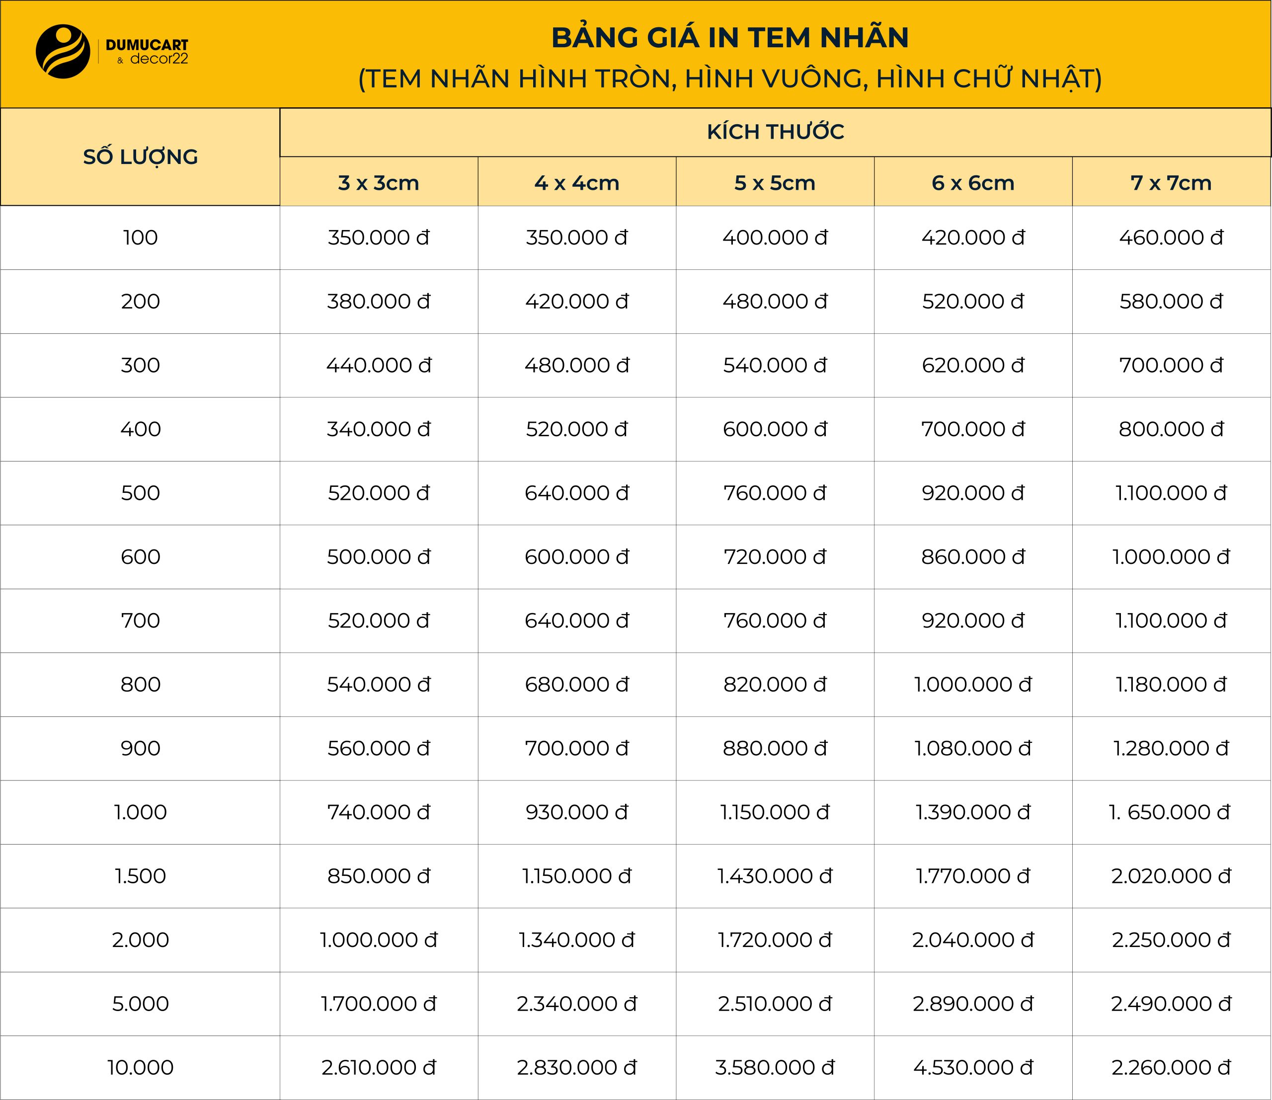Screen dimensions: 1272x1100
Task: Select the 800.000 đ price cell
Action: click(1171, 429)
